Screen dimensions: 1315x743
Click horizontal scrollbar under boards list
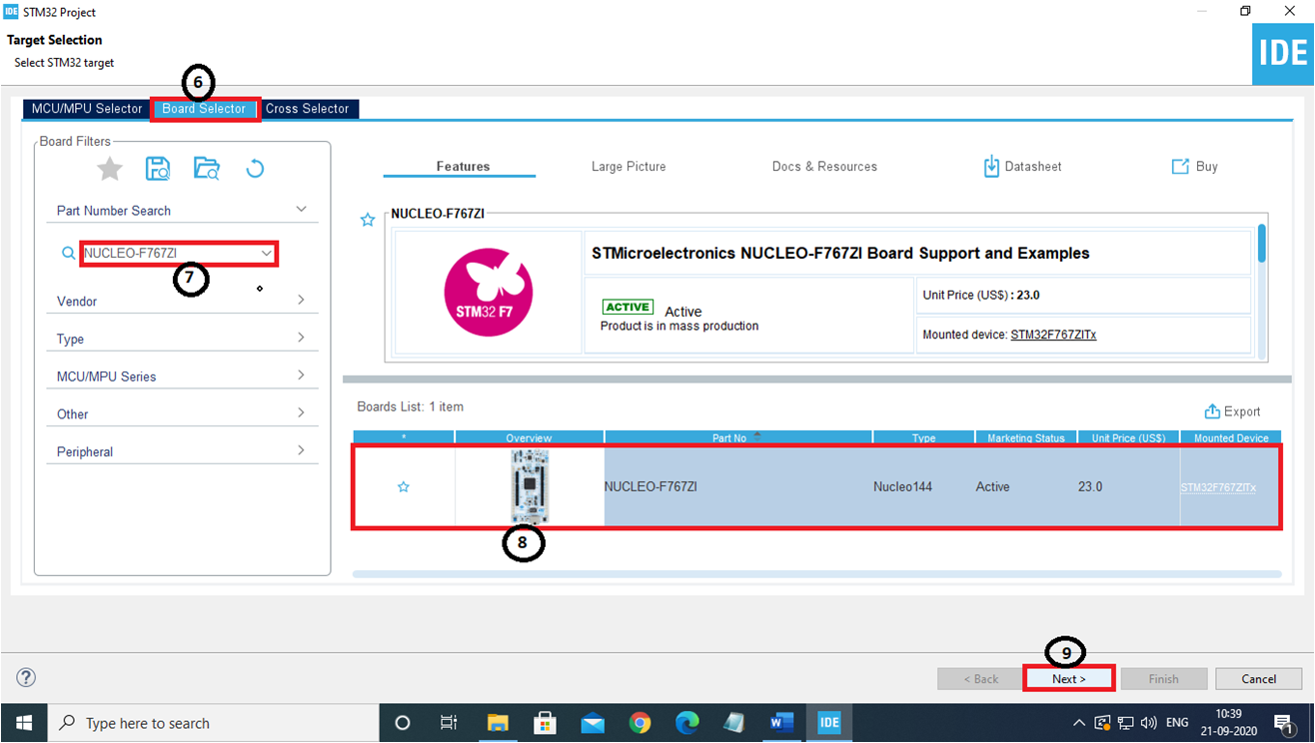817,574
